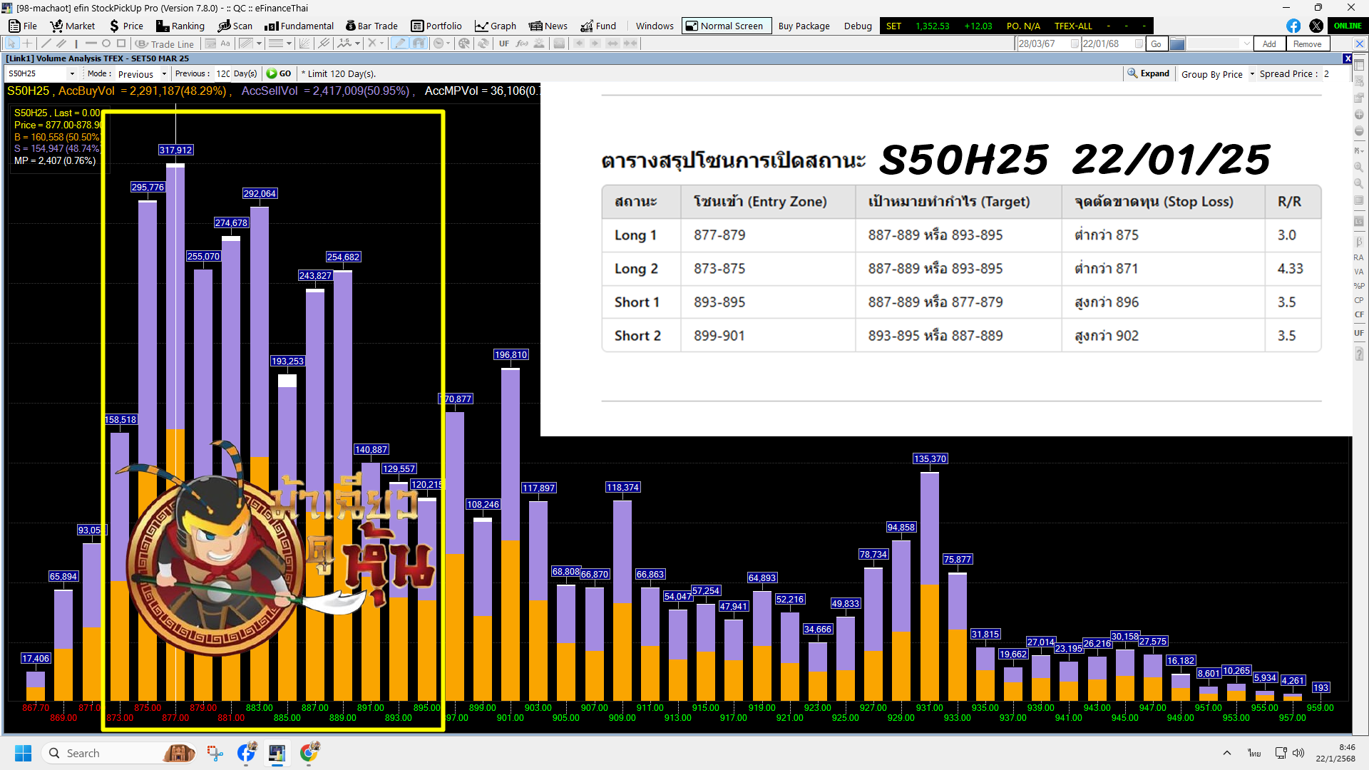This screenshot has height=770, width=1369.
Task: Click the 317,912 volume bar
Action: 175,432
